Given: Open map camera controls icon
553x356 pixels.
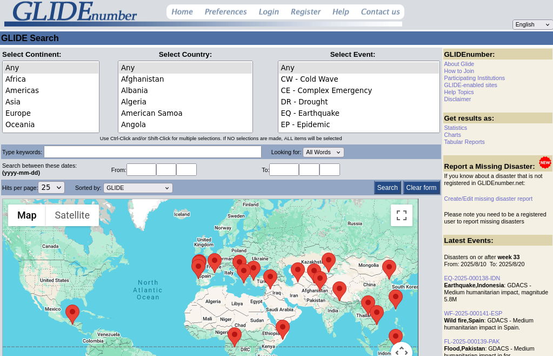Looking at the screenshot, I should tap(401, 352).
